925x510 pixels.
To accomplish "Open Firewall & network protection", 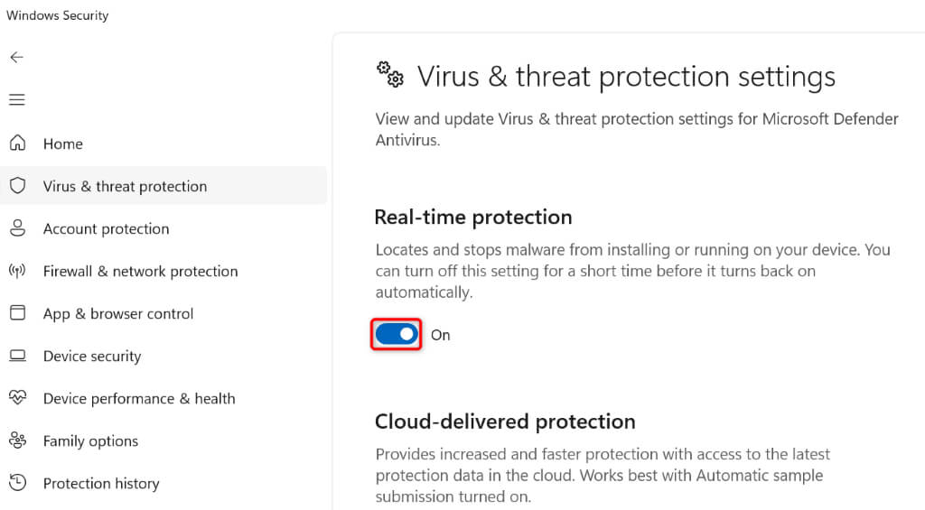I will coord(140,271).
